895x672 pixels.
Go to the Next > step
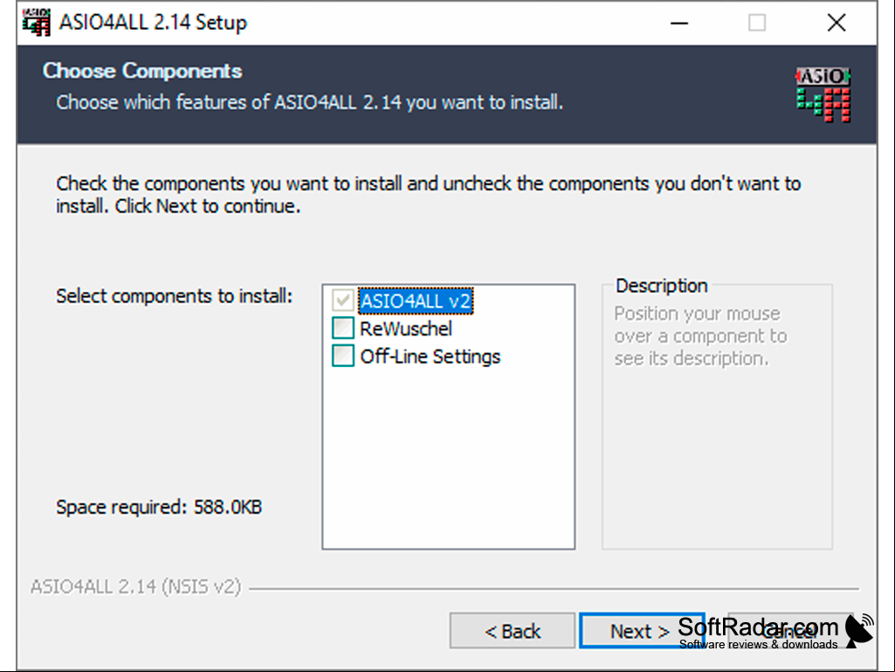click(x=640, y=631)
